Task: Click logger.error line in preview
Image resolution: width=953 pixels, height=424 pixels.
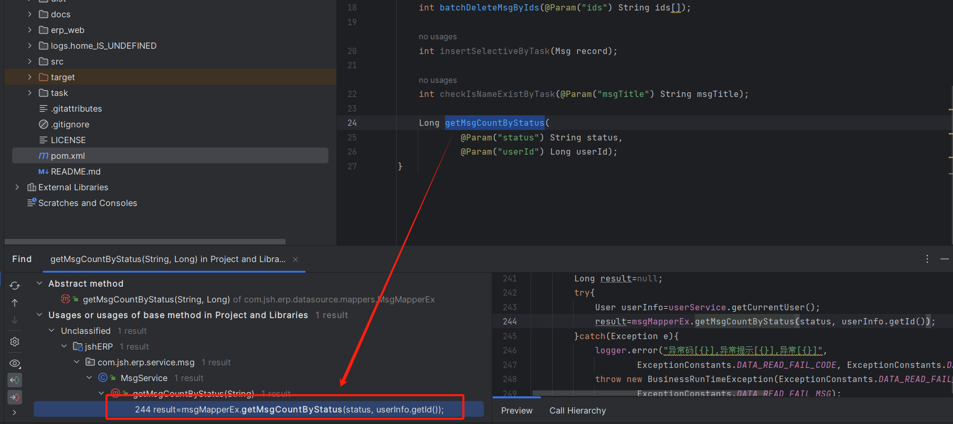Action: [x=711, y=350]
